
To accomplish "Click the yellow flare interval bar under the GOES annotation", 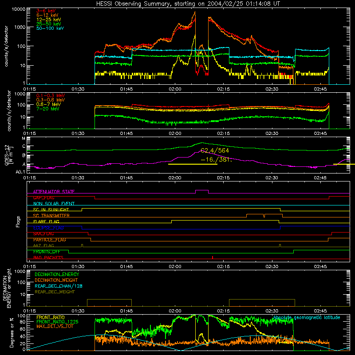I will (x=193, y=164).
